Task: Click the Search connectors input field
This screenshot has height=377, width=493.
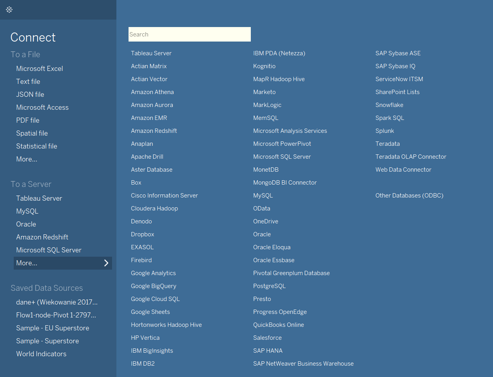Action: [189, 34]
